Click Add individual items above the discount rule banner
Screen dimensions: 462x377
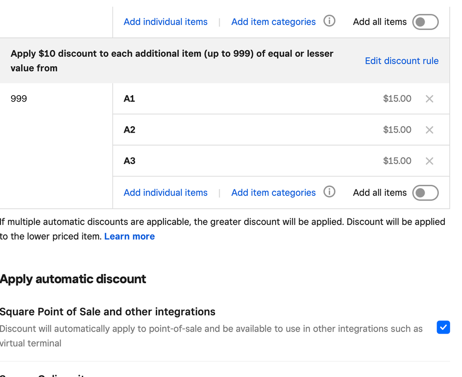coord(166,22)
